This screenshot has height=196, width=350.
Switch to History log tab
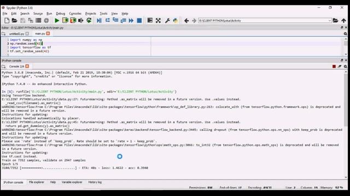coord(95,182)
